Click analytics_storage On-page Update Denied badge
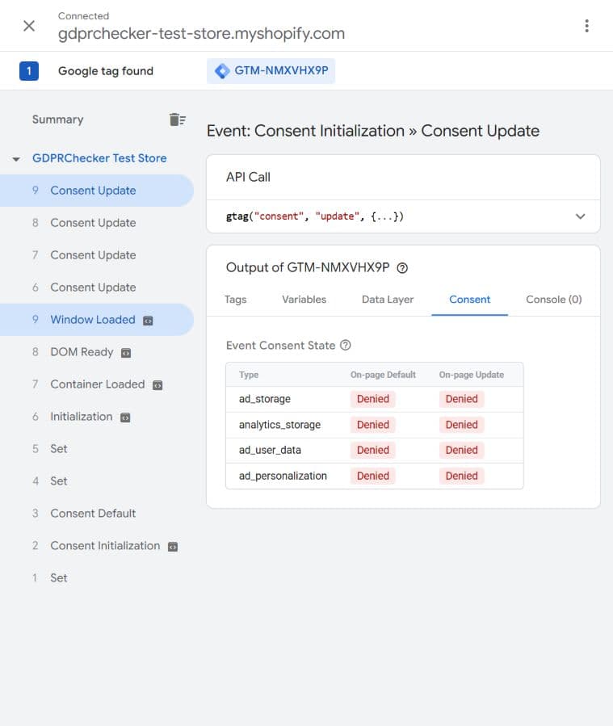 tap(462, 425)
